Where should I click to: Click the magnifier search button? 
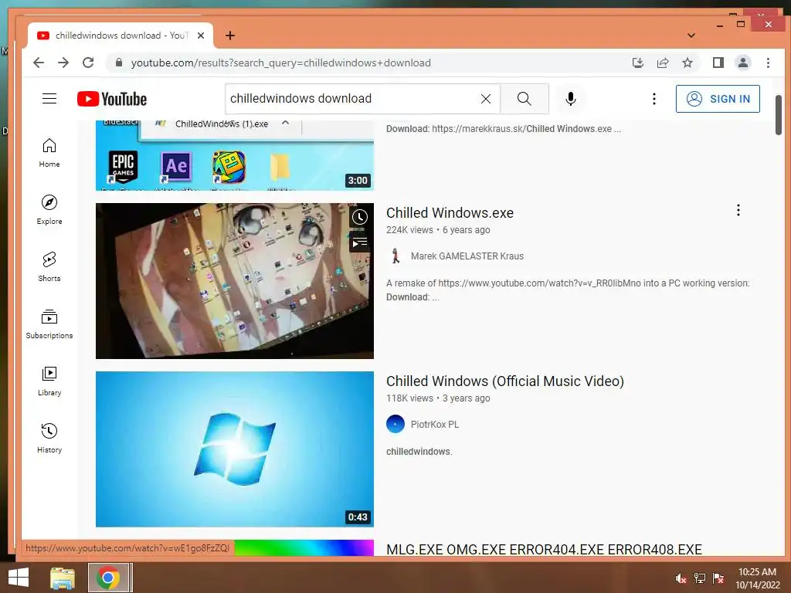coord(525,99)
